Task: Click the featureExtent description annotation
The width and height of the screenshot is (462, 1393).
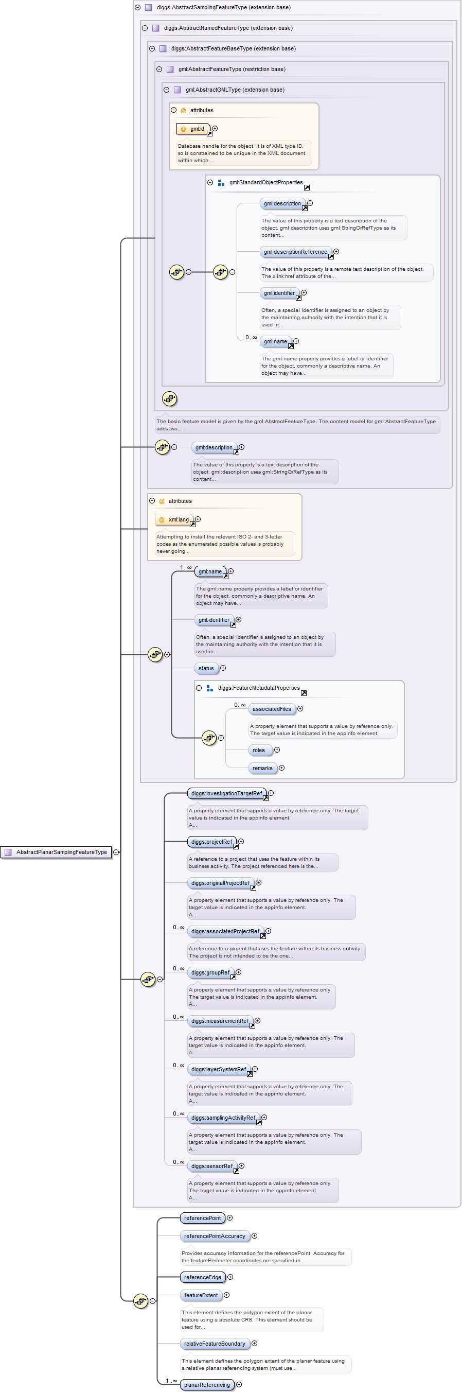Action: [251, 1319]
